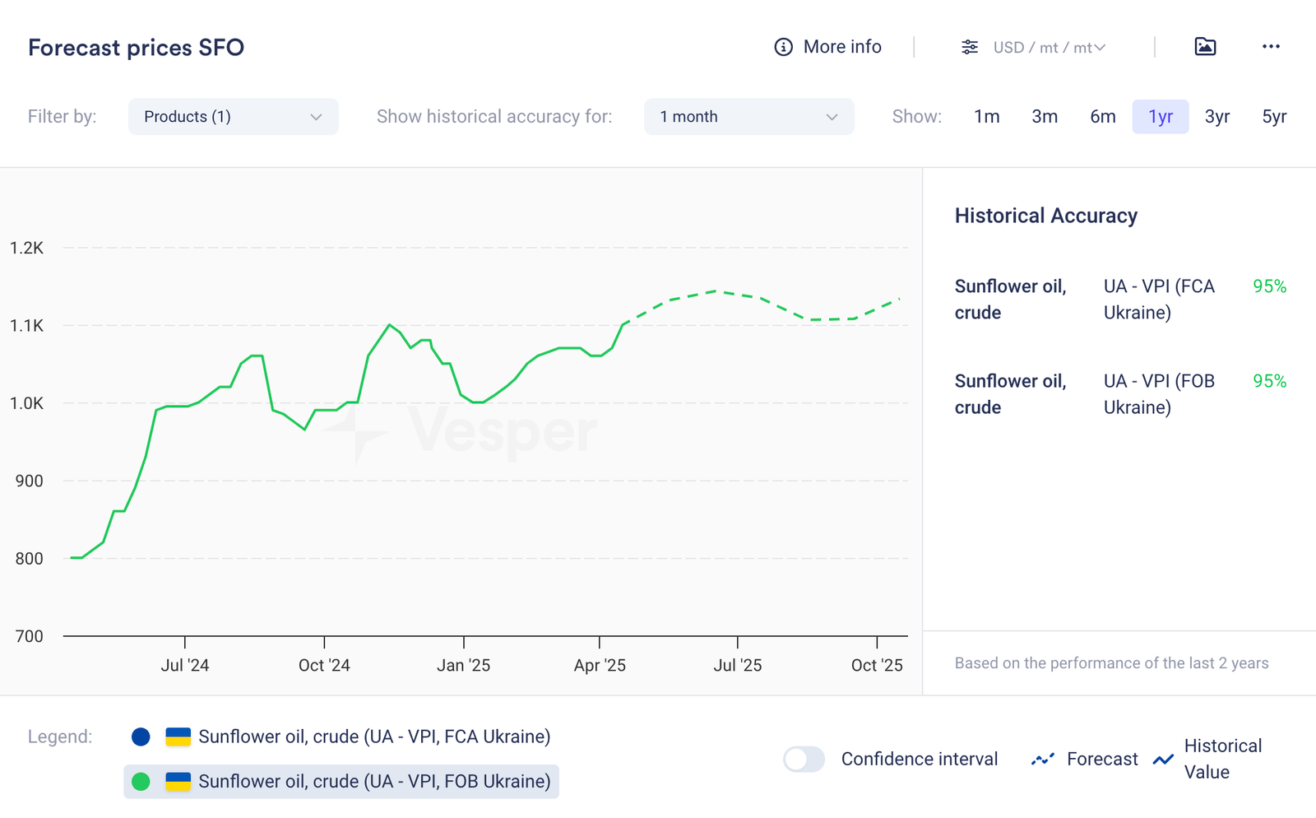The image size is (1316, 818).
Task: Click the forecast peak on dashed line
Action: 715,290
